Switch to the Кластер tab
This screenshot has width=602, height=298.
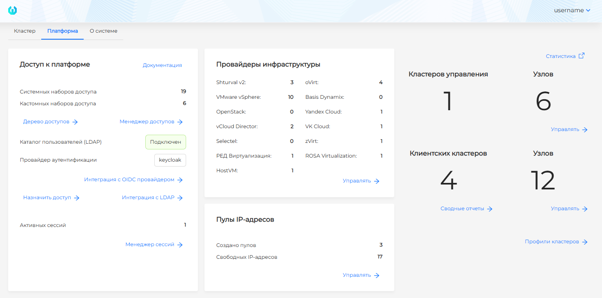[24, 31]
